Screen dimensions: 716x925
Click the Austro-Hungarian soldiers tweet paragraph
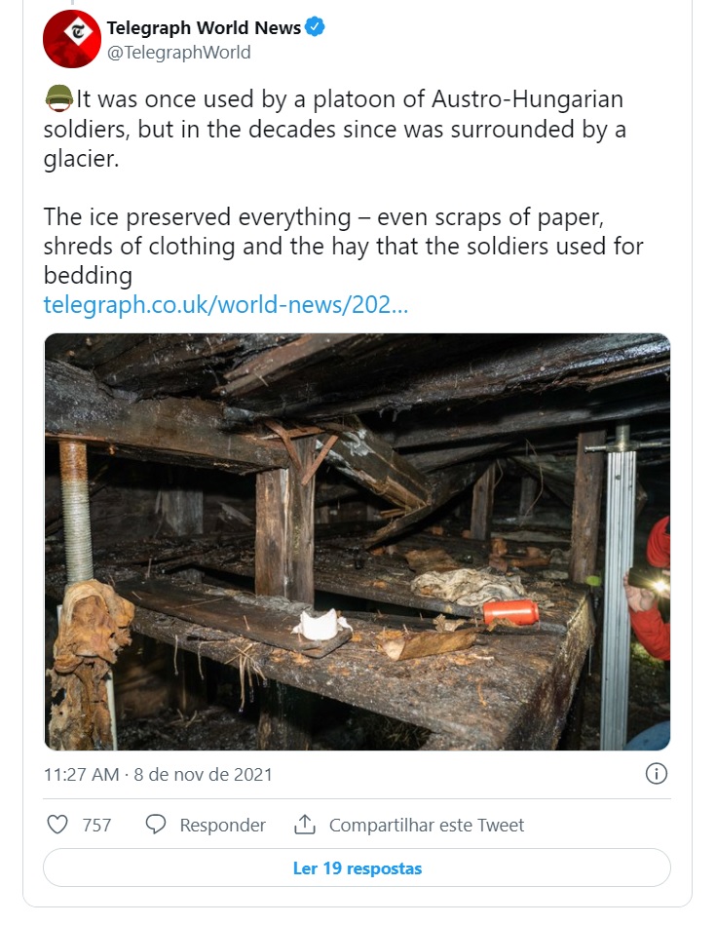point(335,129)
